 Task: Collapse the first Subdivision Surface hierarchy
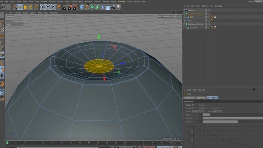(x=185, y=14)
